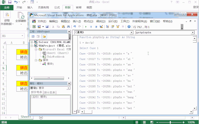Open the Insert UserForm icon's dropdown arrow

coord(43,27)
